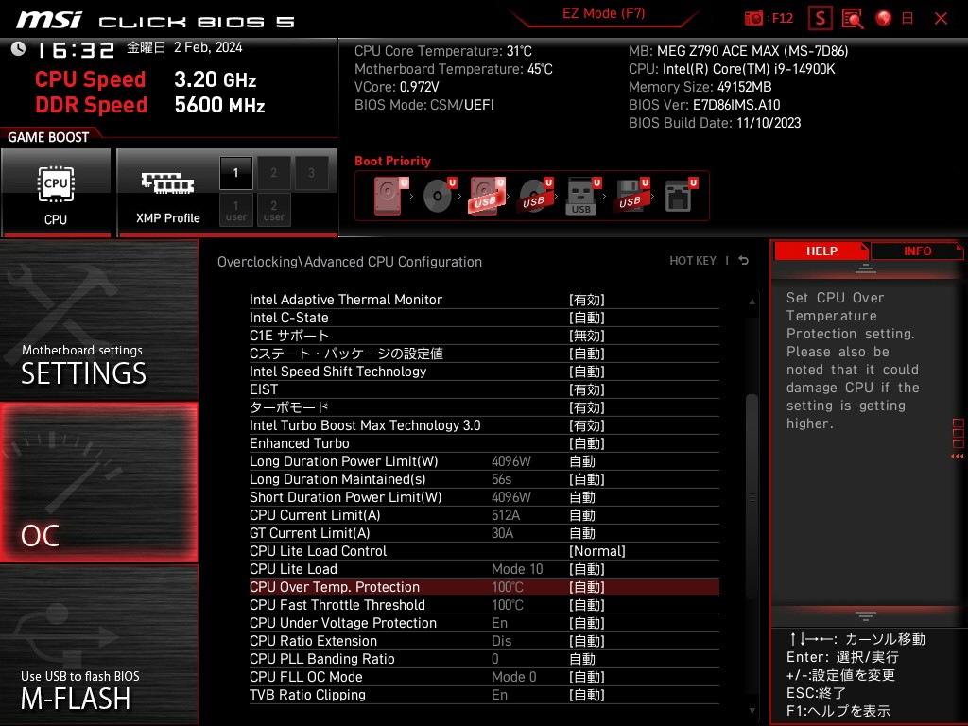Select XMP profile 1
The image size is (968, 726).
(x=235, y=173)
